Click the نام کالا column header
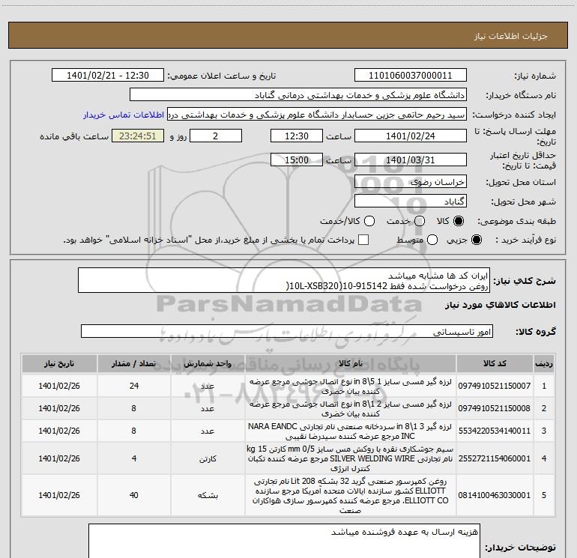 click(351, 363)
